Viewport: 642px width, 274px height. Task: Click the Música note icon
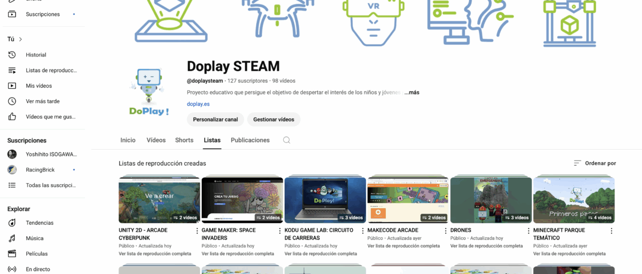tap(12, 238)
